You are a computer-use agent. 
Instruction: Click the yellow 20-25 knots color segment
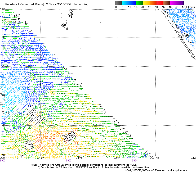click(146, 3)
